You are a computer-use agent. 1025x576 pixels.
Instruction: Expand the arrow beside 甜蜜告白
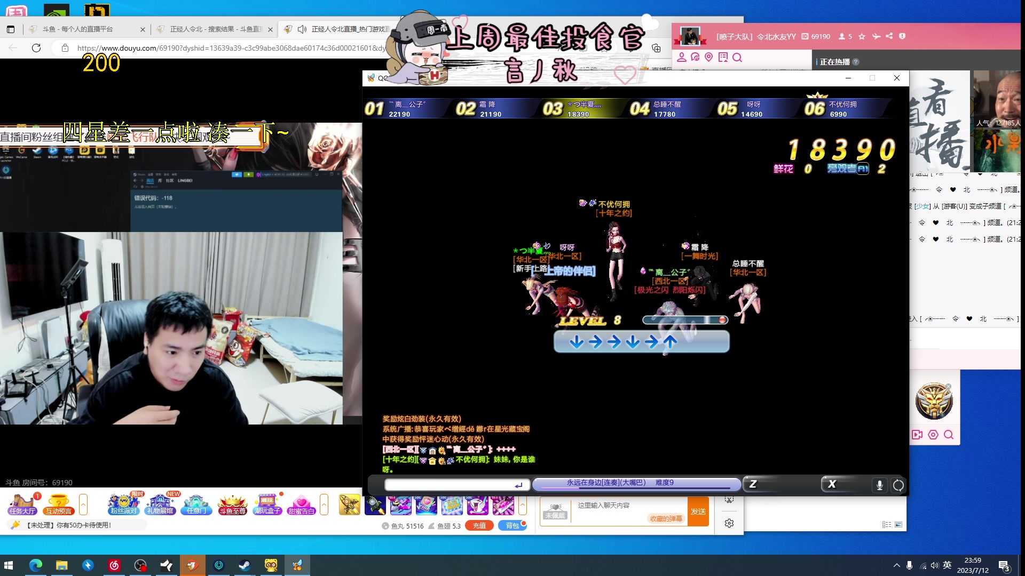(324, 504)
